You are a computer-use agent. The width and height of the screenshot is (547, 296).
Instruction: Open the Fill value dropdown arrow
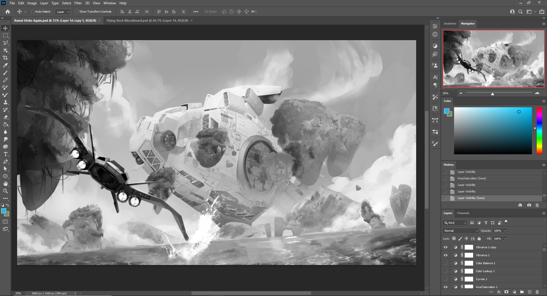pos(505,239)
